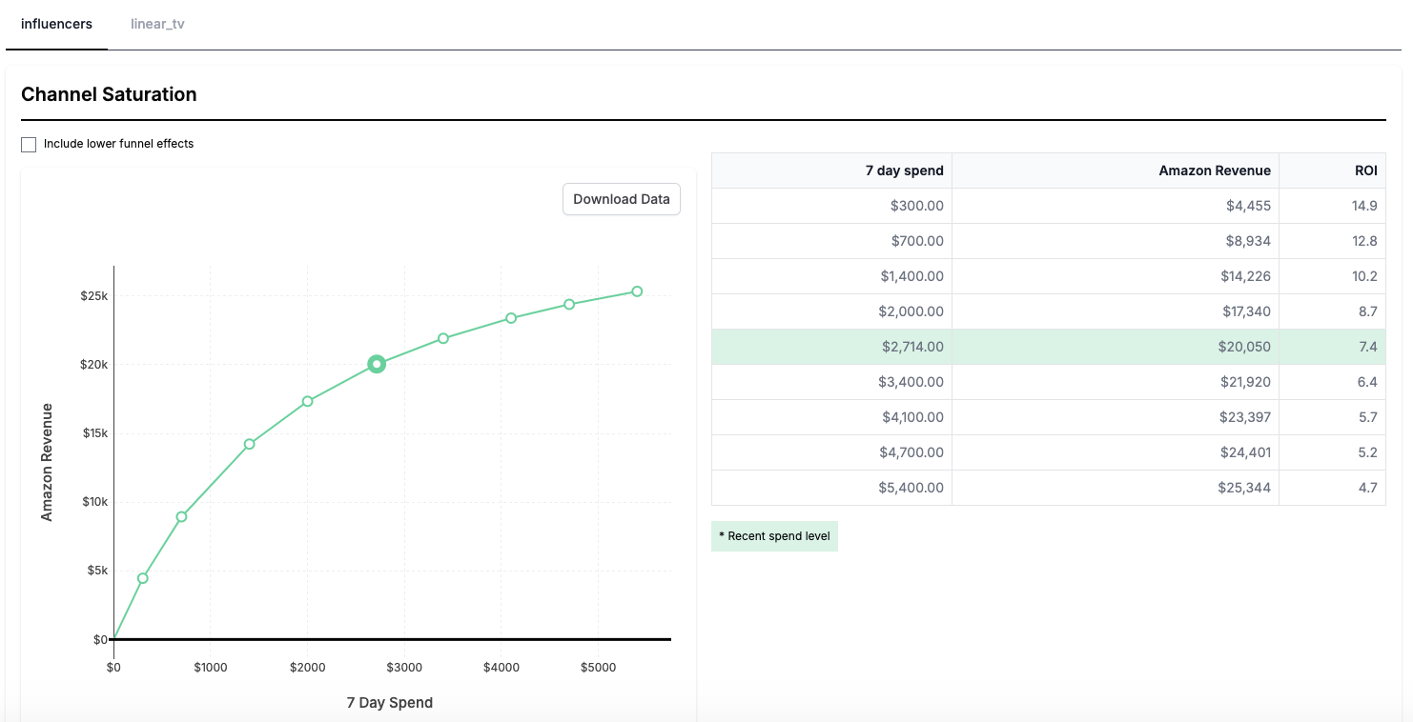Select the influencers tab
This screenshot has height=722, width=1413.
click(56, 24)
